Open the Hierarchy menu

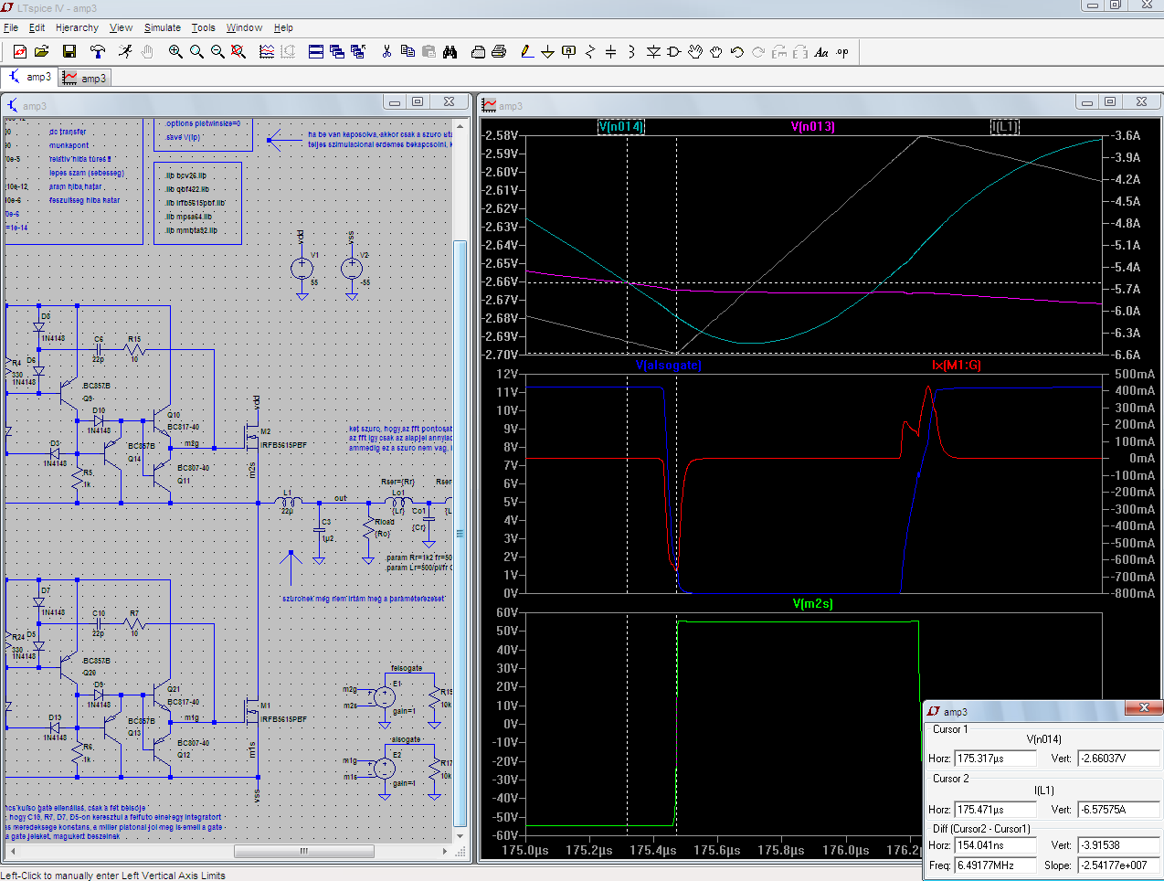tap(77, 27)
